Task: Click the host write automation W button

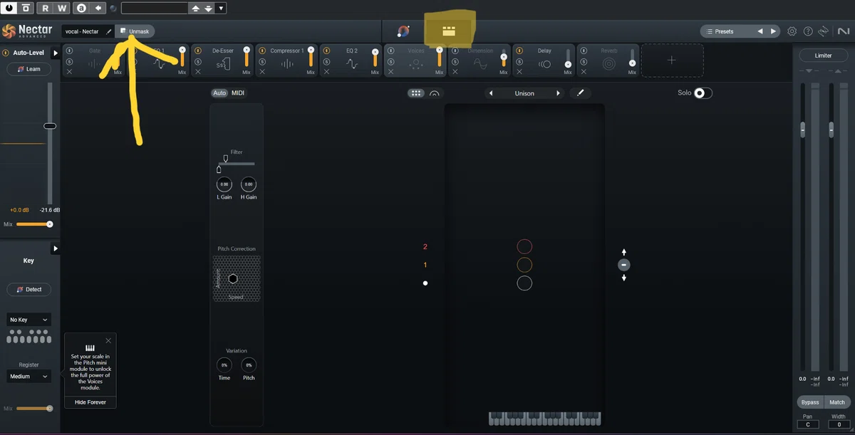Action: (x=62, y=9)
